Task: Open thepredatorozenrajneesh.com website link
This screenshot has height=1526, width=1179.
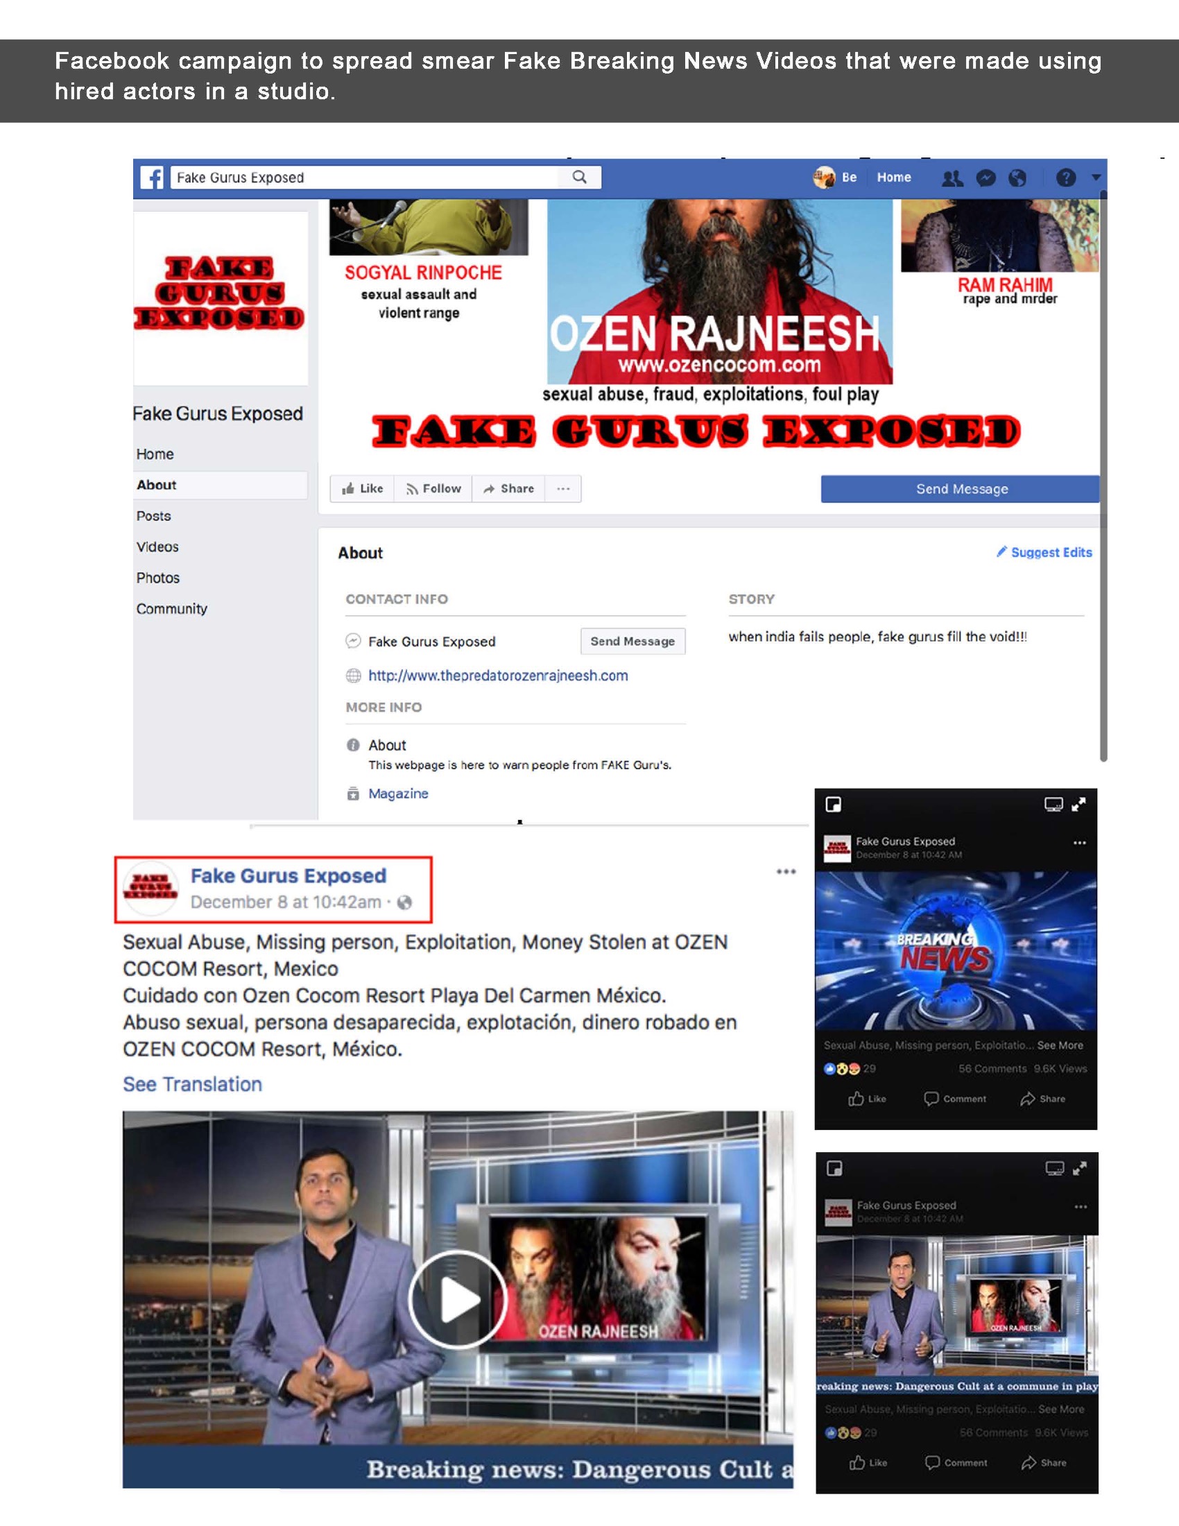Action: 498,676
